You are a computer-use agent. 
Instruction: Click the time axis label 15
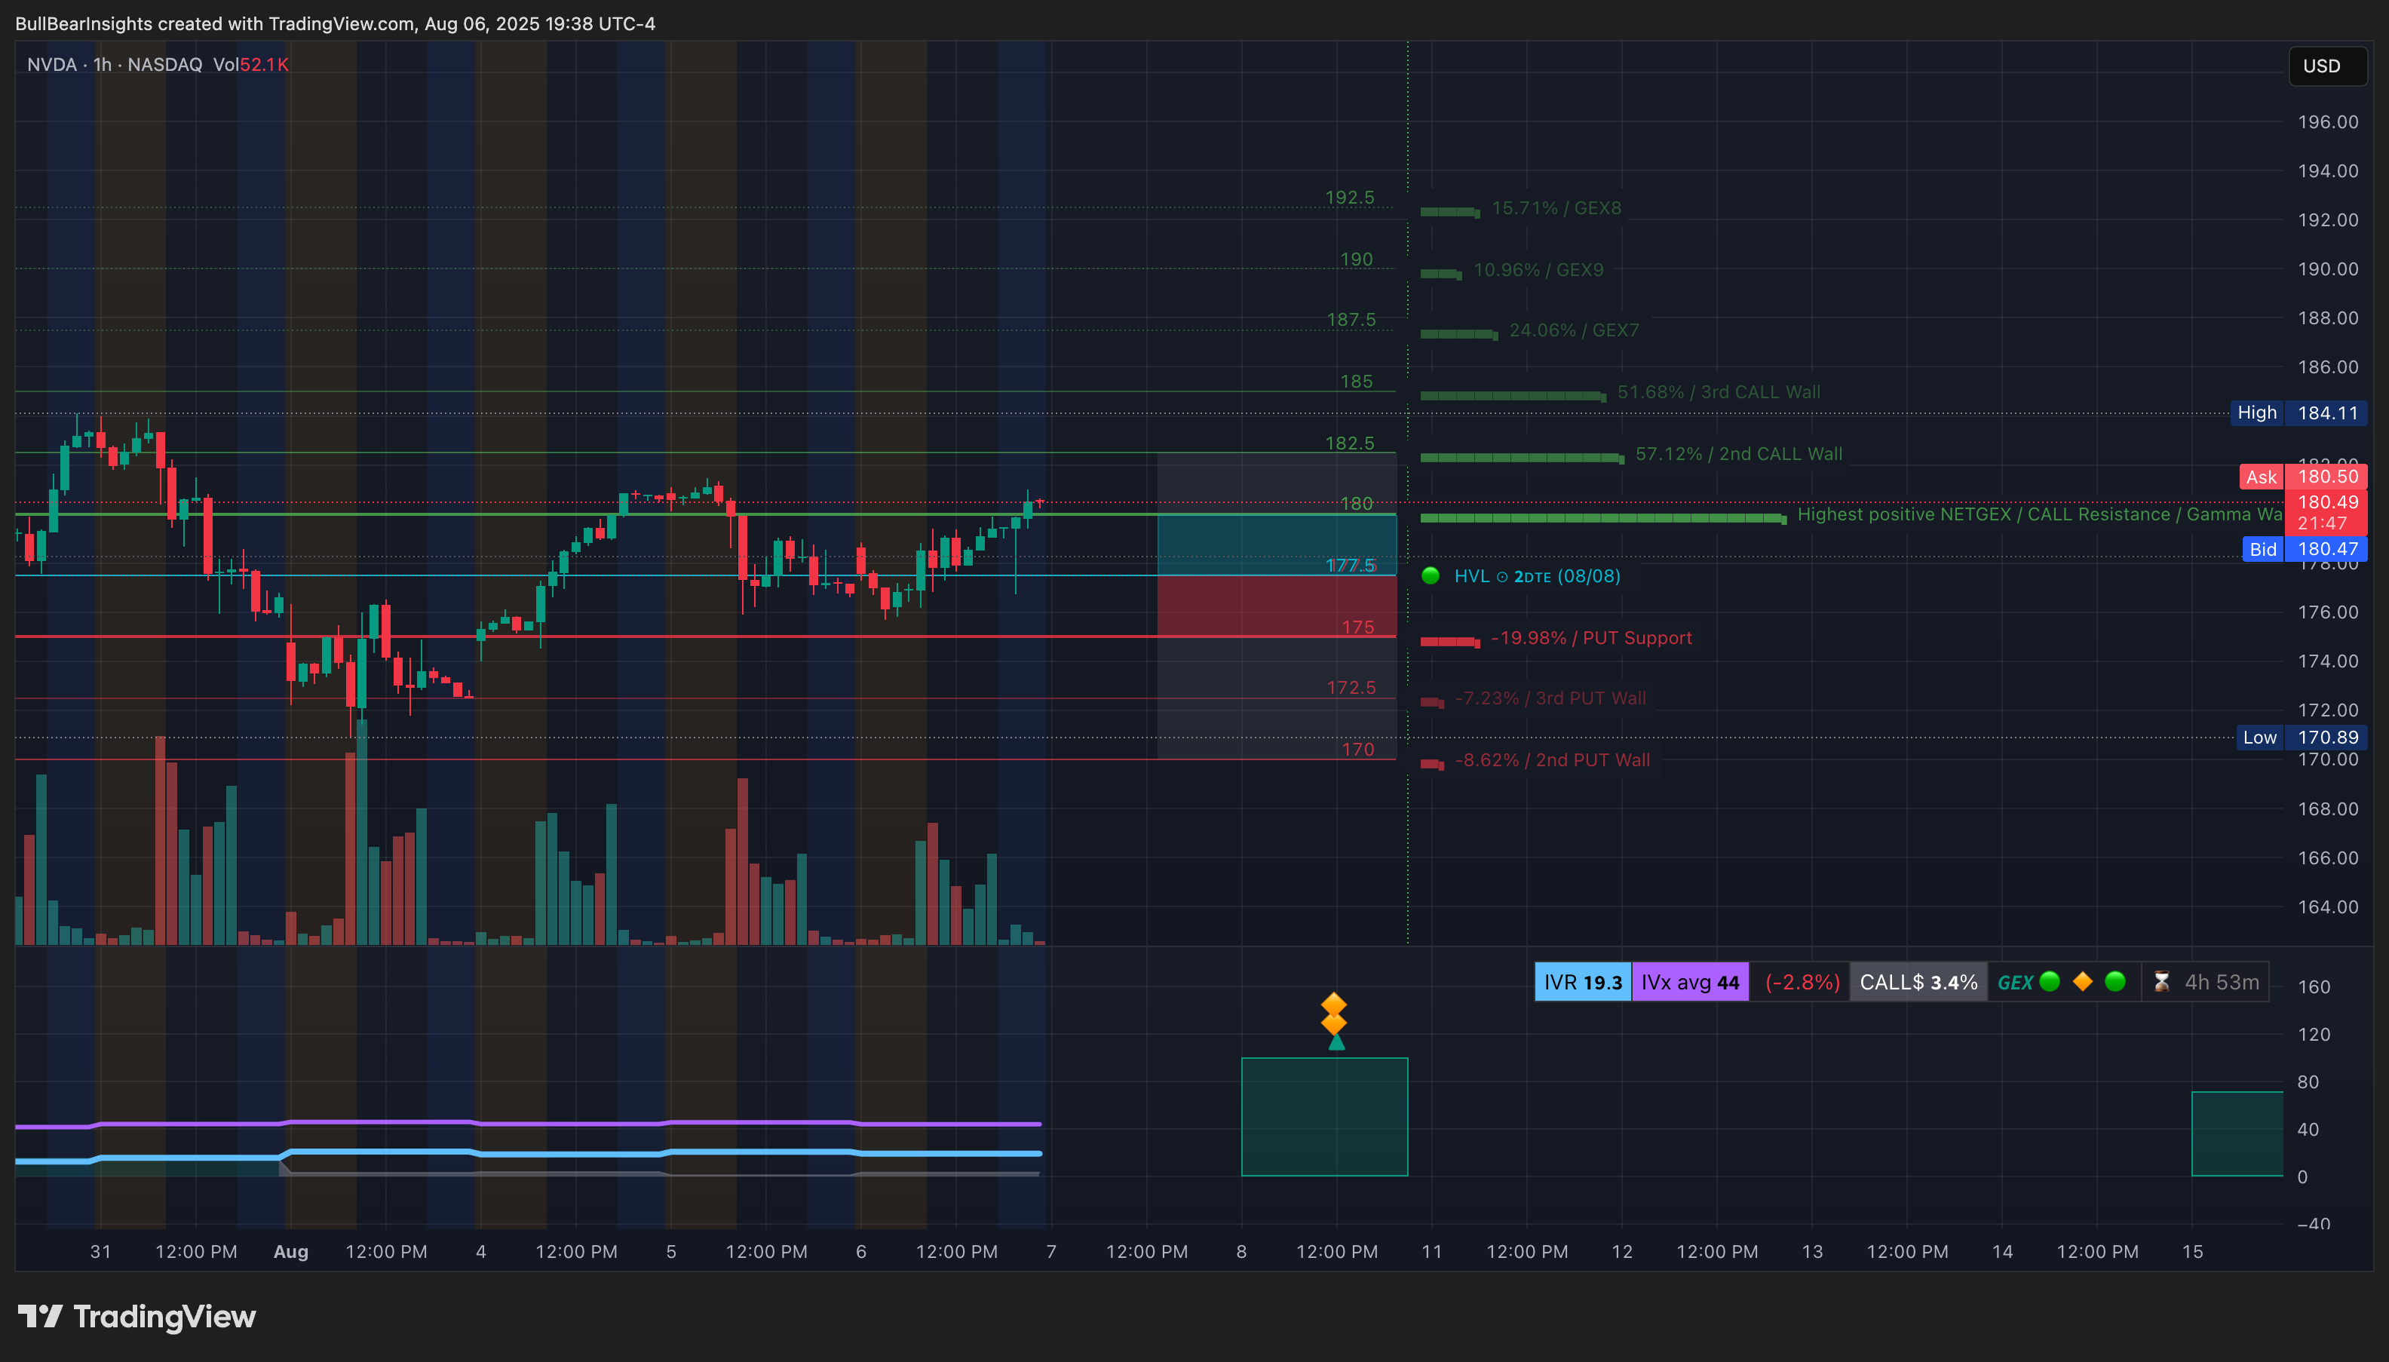[2193, 1252]
